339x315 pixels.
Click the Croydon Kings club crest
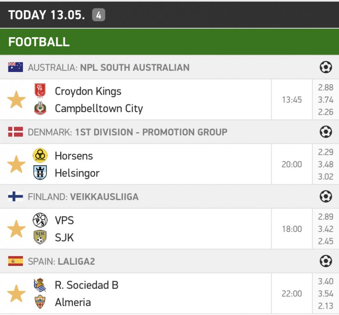[x=40, y=91]
